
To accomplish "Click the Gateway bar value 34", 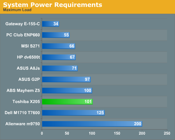I will [56, 24].
